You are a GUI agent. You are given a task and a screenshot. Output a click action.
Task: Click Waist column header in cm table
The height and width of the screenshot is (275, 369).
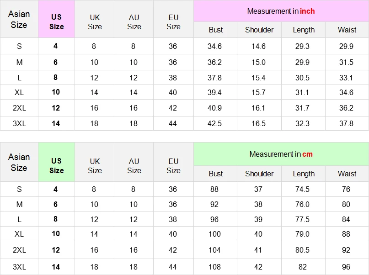point(347,174)
